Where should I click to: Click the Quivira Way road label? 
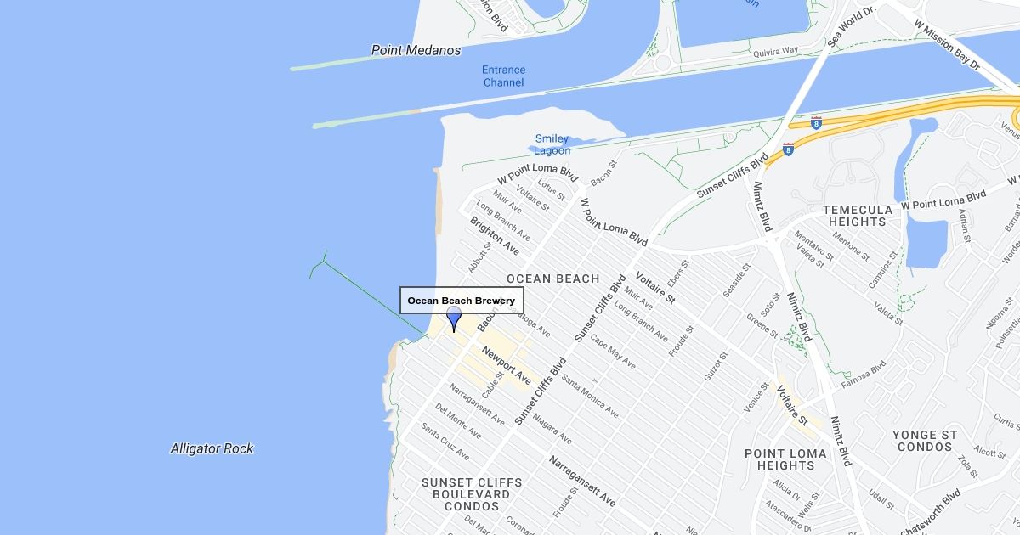pos(776,52)
